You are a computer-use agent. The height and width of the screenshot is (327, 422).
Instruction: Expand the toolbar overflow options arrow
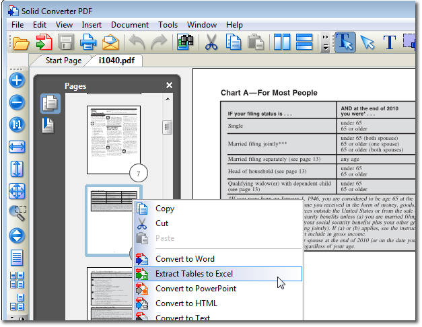tap(326, 43)
